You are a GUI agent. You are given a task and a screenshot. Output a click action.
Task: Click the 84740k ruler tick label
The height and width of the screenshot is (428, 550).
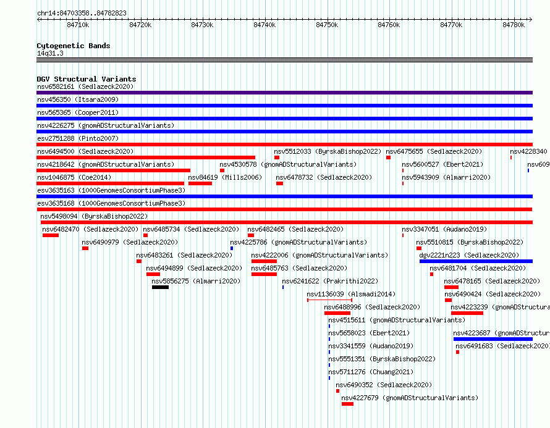click(x=264, y=25)
